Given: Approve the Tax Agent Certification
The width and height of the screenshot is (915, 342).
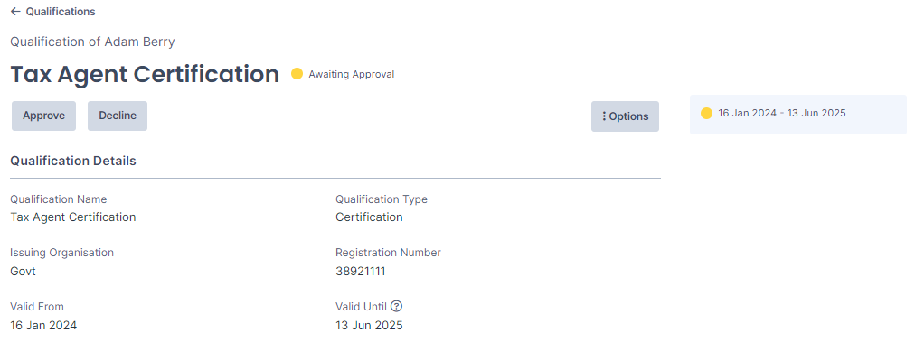Looking at the screenshot, I should pos(43,116).
